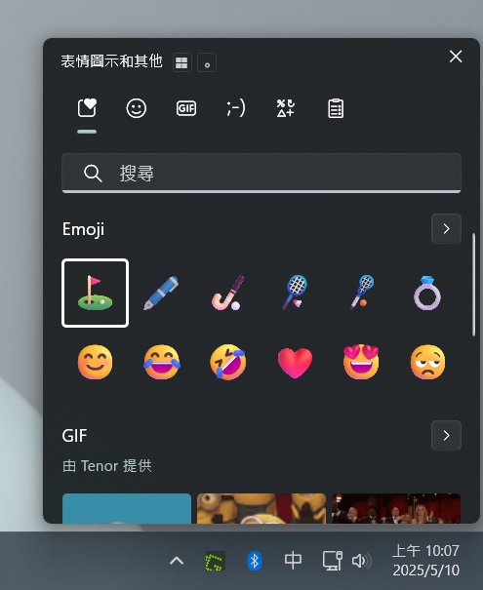The width and height of the screenshot is (483, 590).
Task: Open the Symbols tab
Action: tap(286, 108)
